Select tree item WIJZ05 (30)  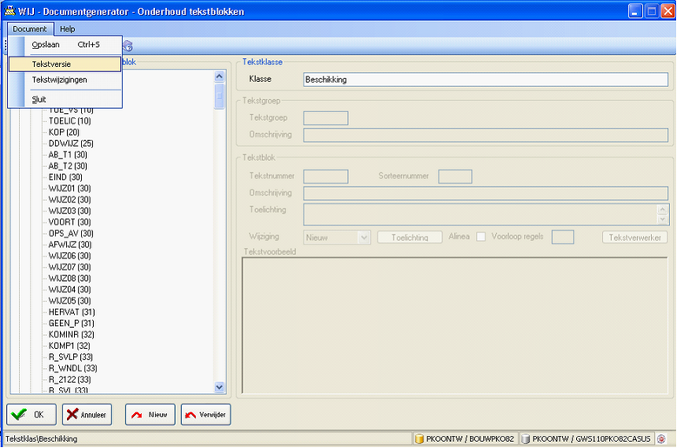tap(70, 300)
